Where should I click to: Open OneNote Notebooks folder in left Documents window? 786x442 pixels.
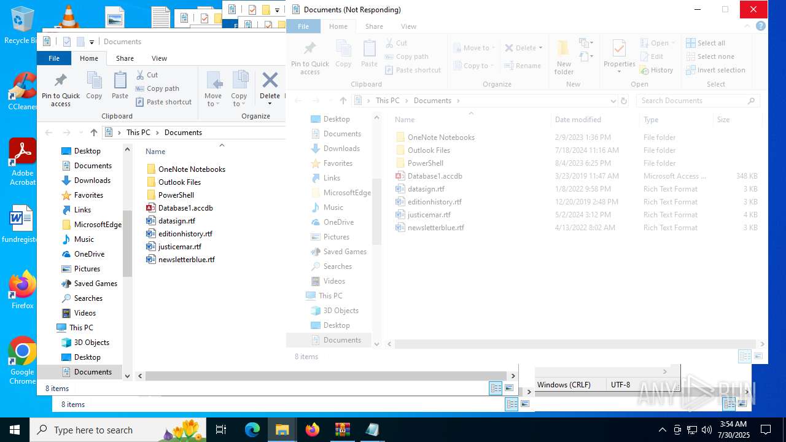click(186, 169)
